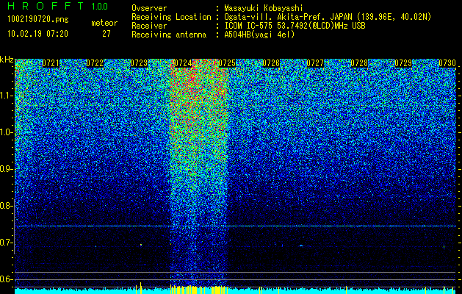Viewport: 462px width, 294px height.
Task: Click the filename 1002190720.png
Action: coord(38,20)
